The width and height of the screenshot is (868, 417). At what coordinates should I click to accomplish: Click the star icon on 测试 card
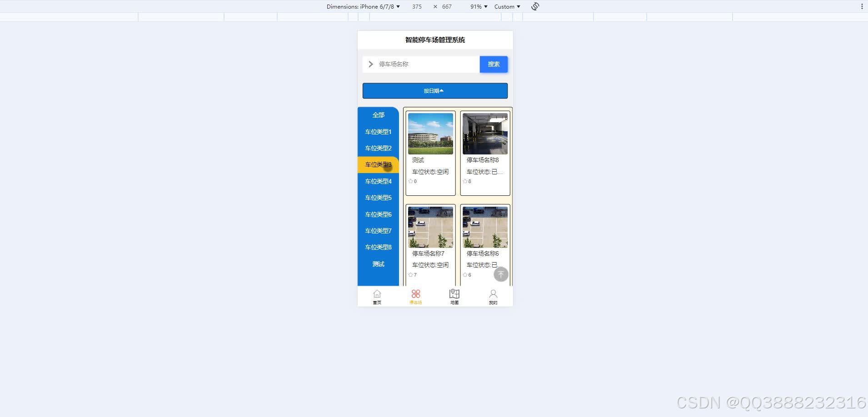tap(411, 181)
